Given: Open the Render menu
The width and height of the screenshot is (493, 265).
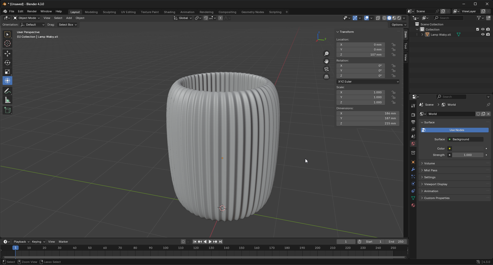Looking at the screenshot, I should [x=32, y=11].
